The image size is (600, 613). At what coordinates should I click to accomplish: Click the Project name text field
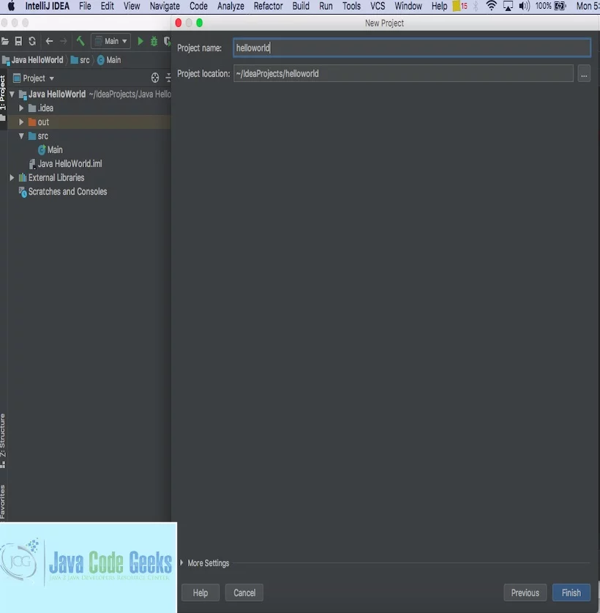tap(412, 48)
